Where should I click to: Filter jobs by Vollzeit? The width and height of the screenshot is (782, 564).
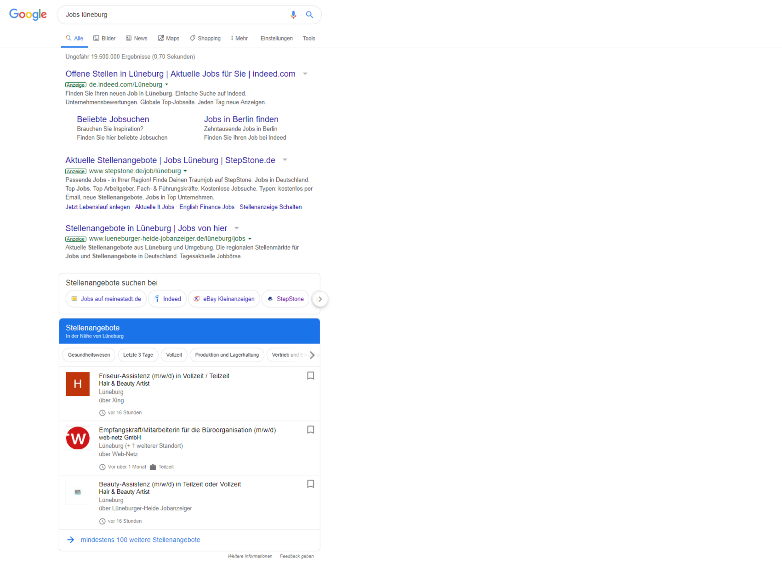[x=174, y=355]
